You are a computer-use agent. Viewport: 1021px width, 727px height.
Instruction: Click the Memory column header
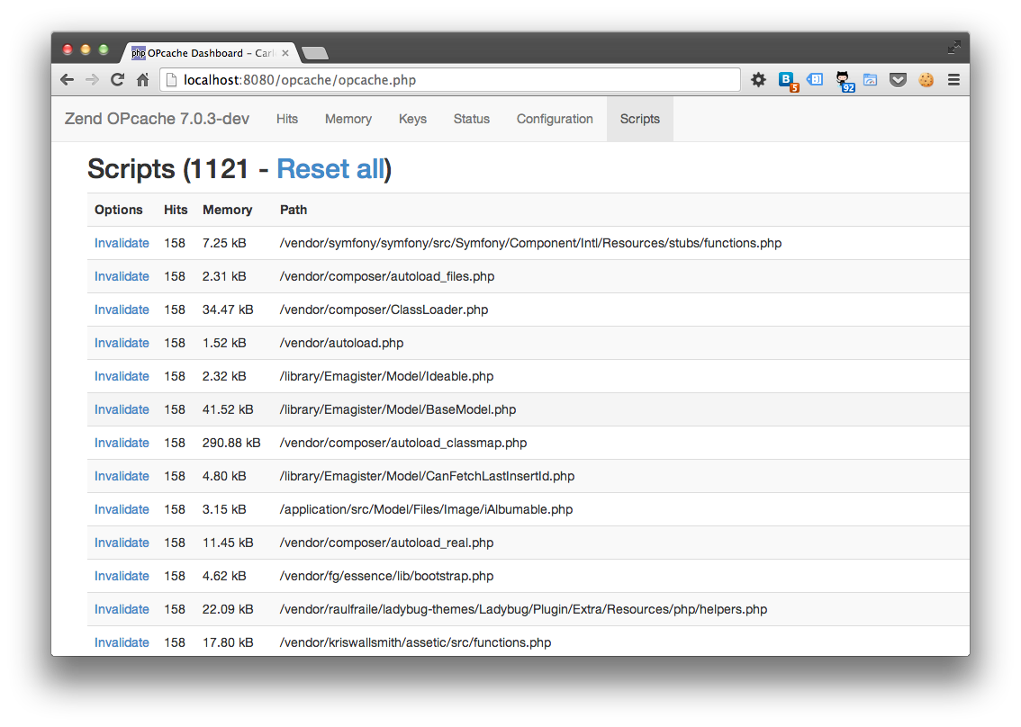(x=227, y=210)
